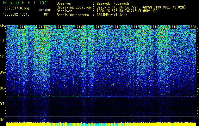
Task: Click the 1720 time marker
Action: pos(193,27)
